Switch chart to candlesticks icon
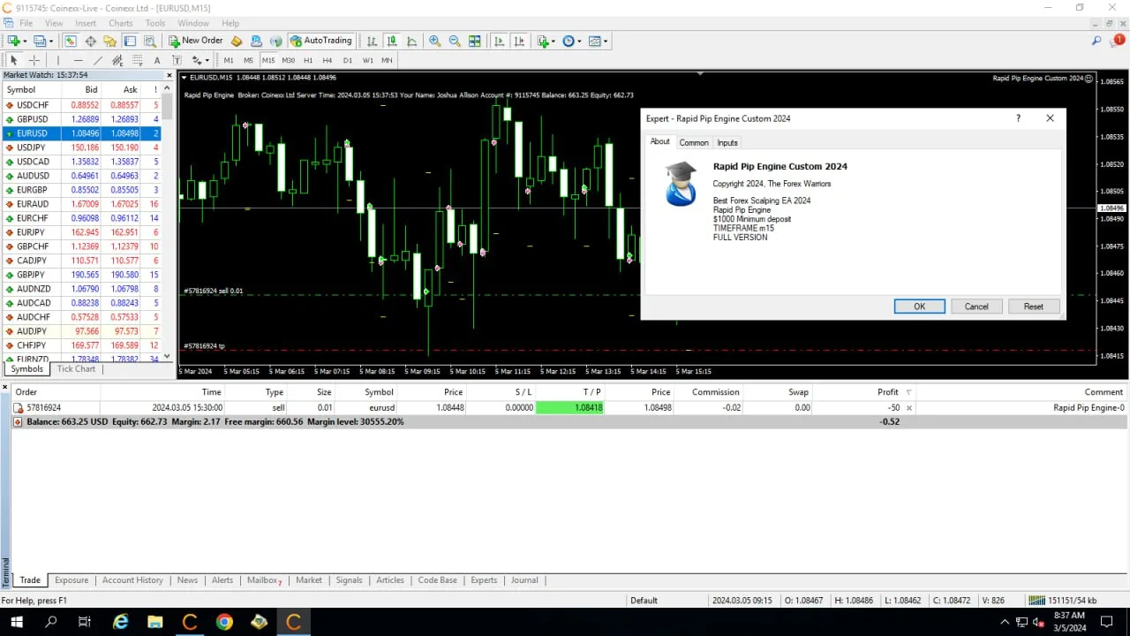 click(392, 41)
